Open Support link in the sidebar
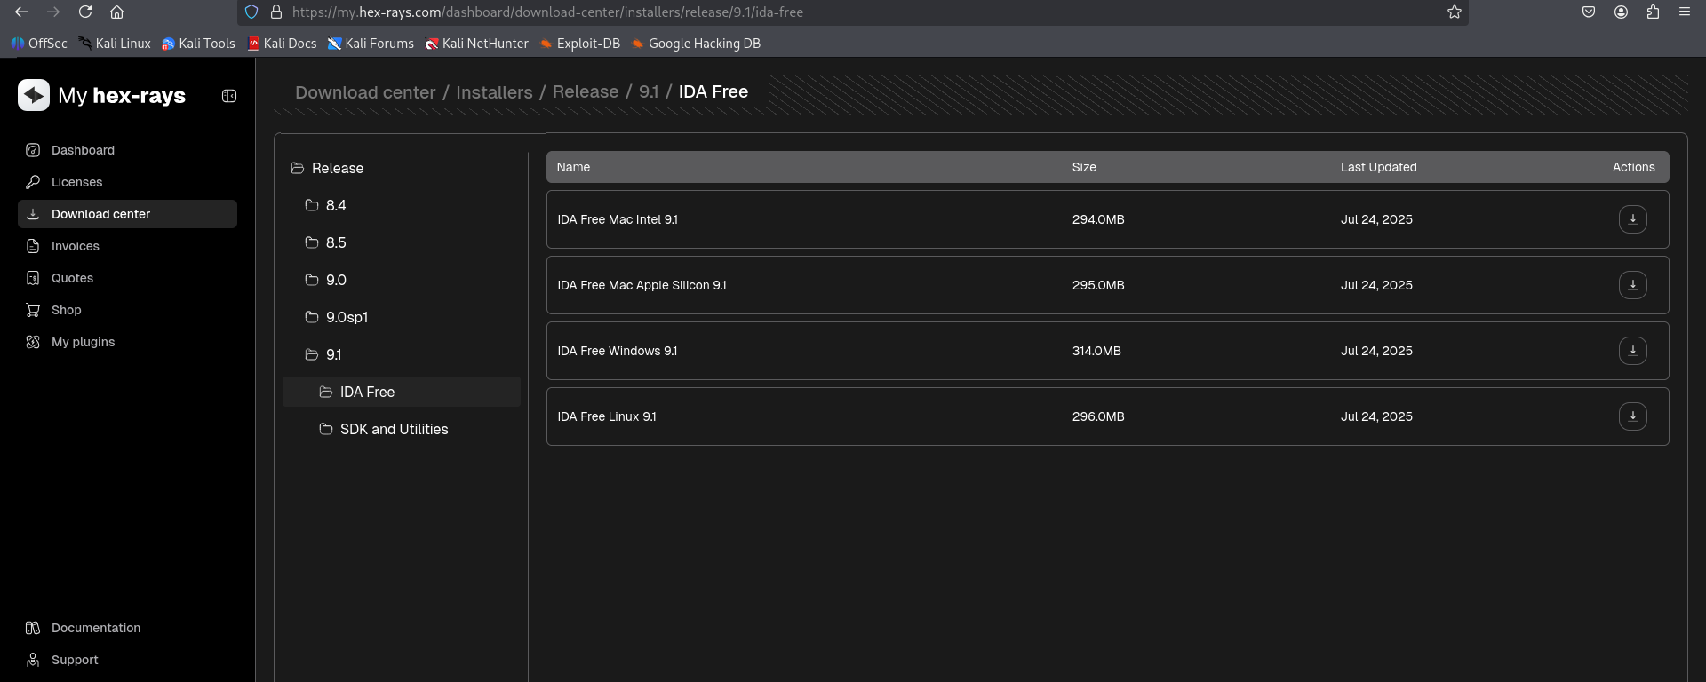Image resolution: width=1706 pixels, height=682 pixels. click(127, 660)
